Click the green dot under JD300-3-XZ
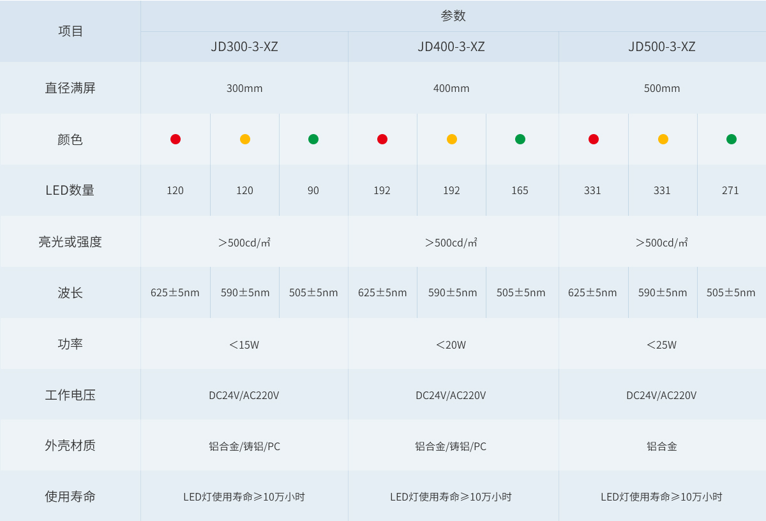Screen dimensions: 766x521 point(313,139)
